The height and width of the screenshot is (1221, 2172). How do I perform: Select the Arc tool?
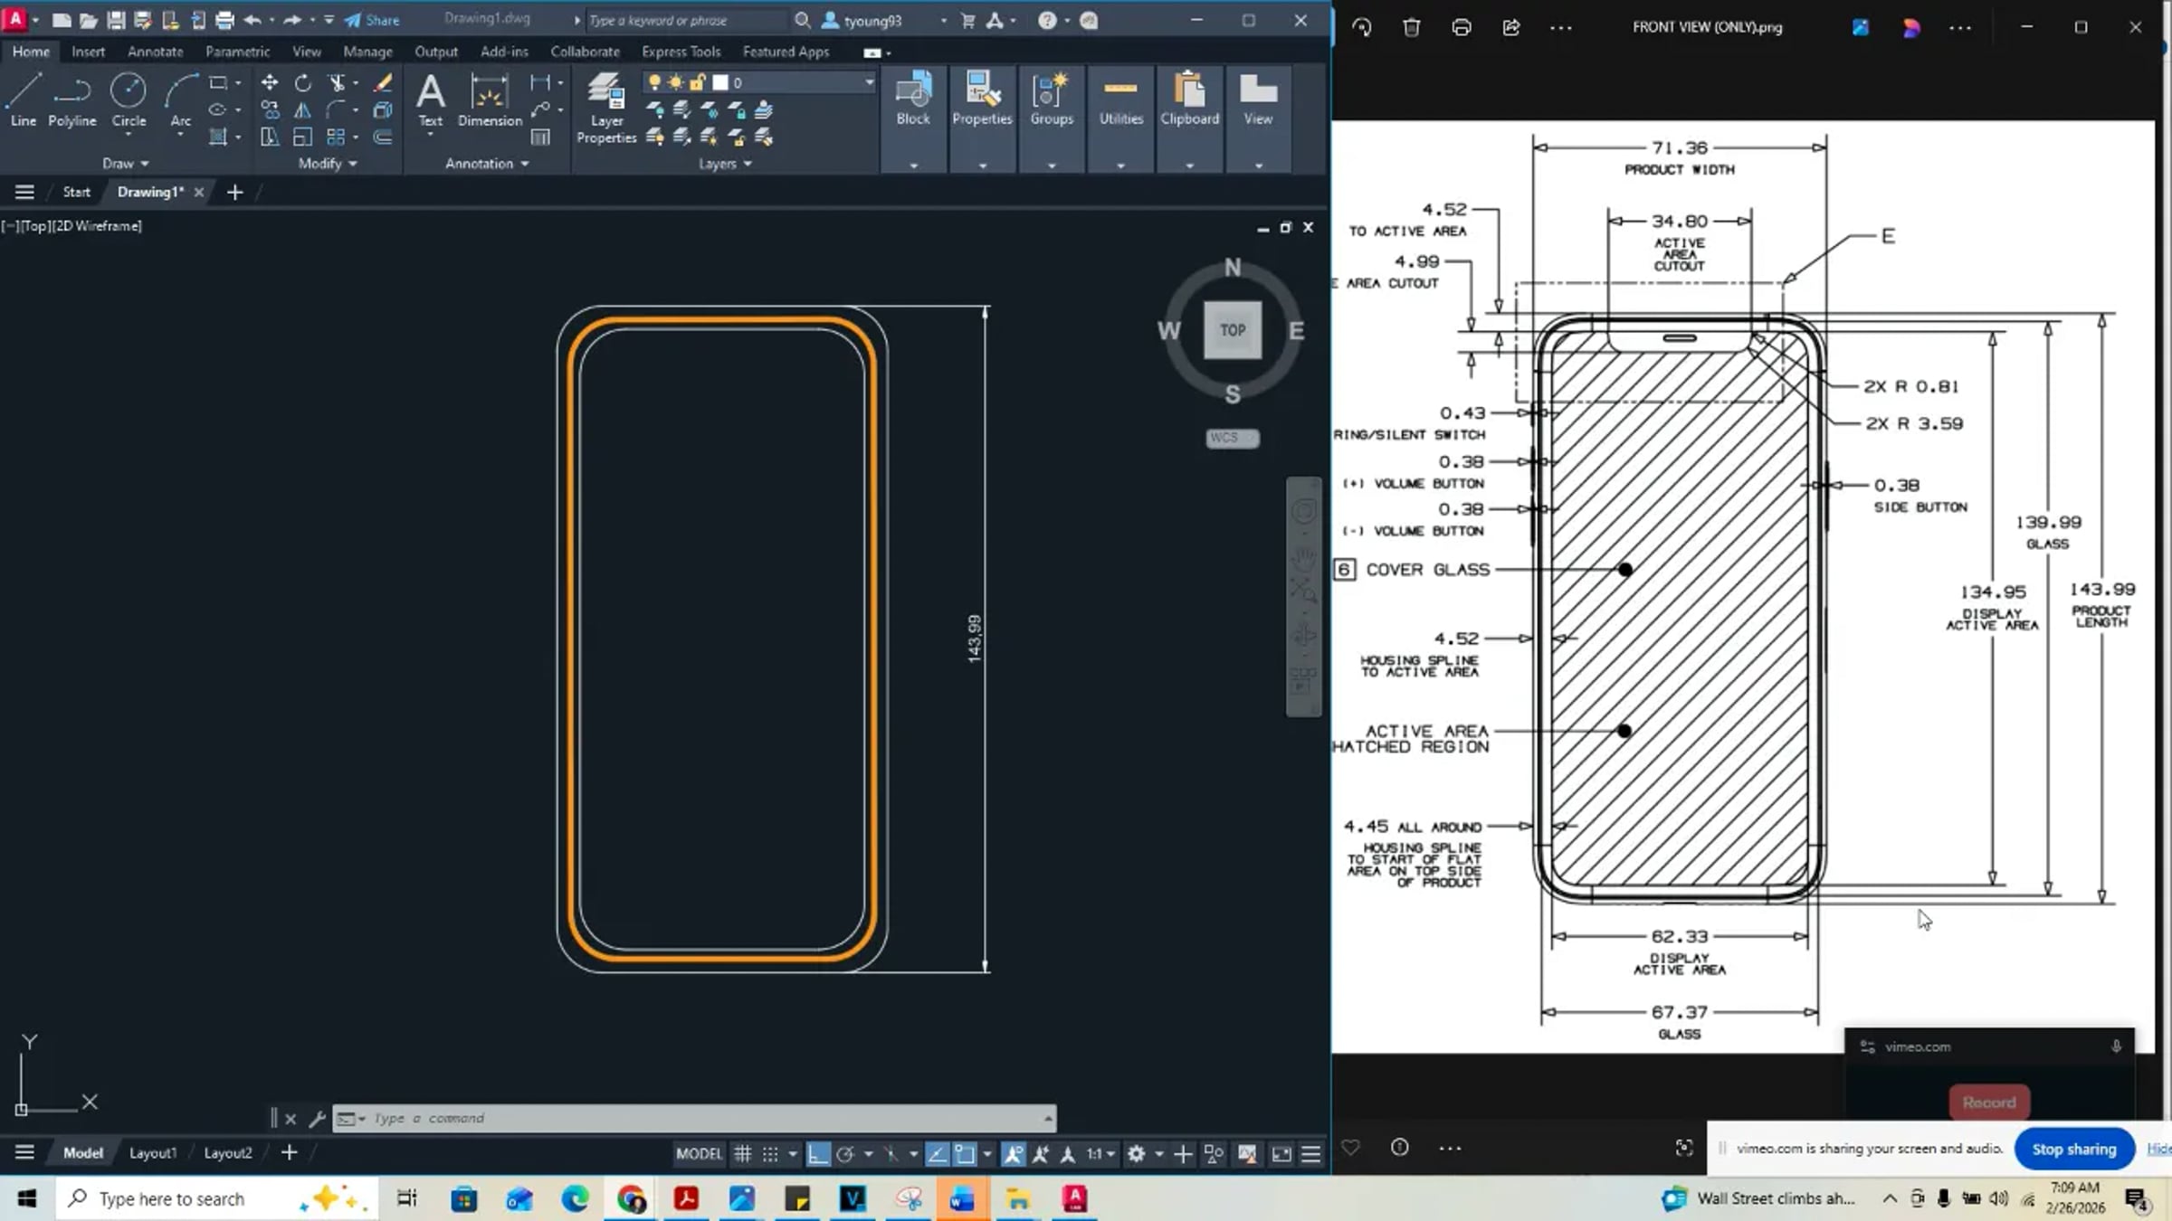click(180, 99)
